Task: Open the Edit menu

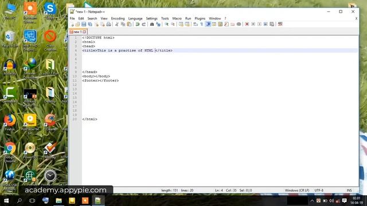Action: pyautogui.click(x=81, y=18)
